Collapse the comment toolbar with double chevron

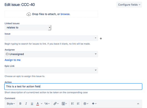tap(138, 104)
